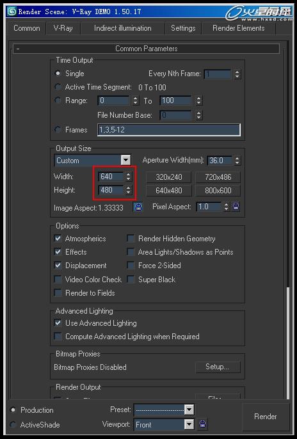Lock the pixel aspect ratio
The image size is (297, 439).
(236, 207)
